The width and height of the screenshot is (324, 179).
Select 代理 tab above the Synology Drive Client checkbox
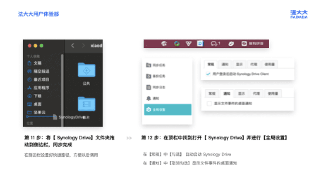254,64
